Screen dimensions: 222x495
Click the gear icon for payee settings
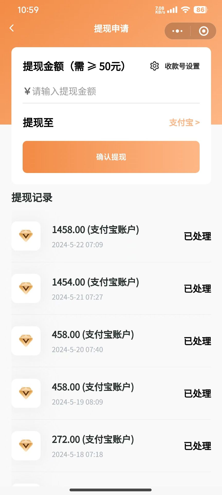154,66
